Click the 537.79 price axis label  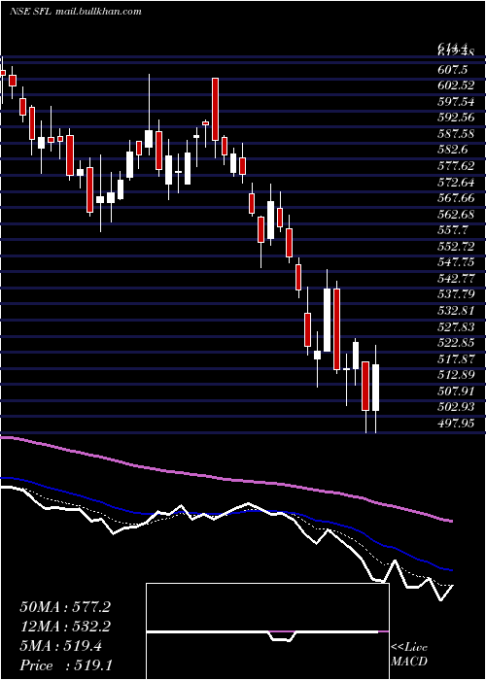456,295
